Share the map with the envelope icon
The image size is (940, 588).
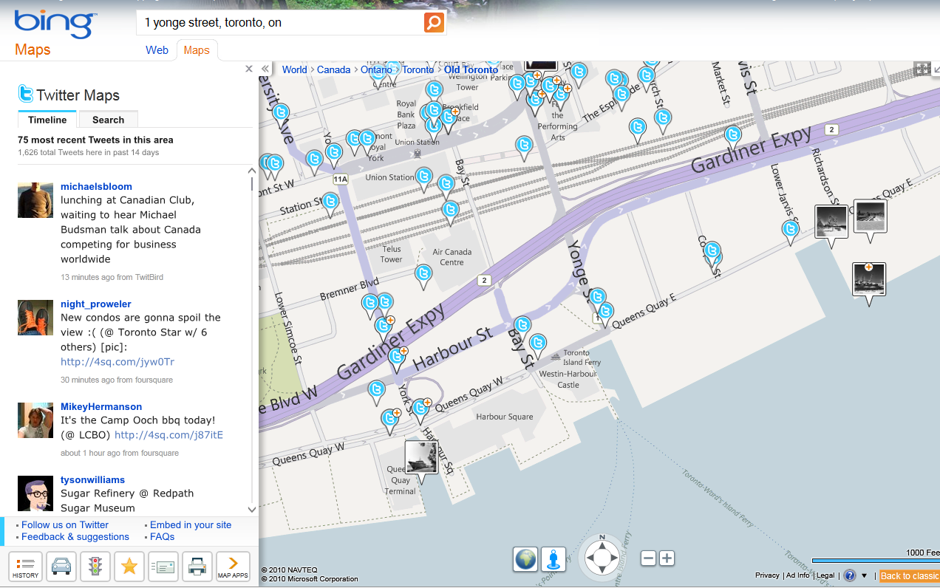point(163,567)
